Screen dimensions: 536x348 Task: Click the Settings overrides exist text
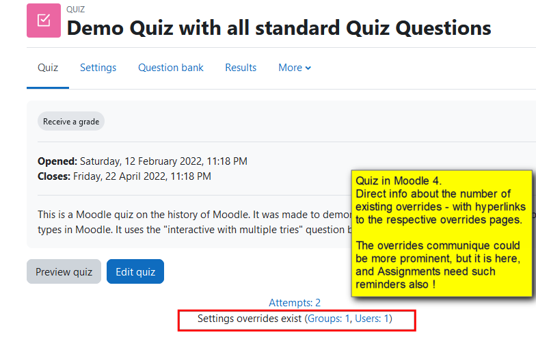(250, 319)
